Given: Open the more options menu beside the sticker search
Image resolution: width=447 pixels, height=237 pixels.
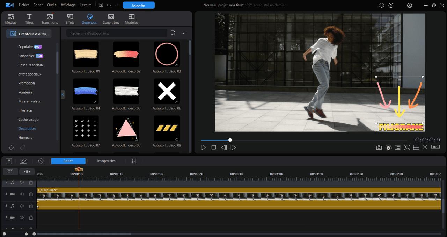Looking at the screenshot, I should click(183, 32).
